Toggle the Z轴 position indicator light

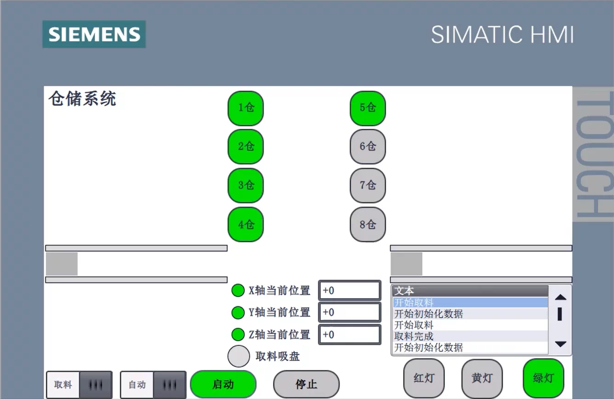pos(238,335)
